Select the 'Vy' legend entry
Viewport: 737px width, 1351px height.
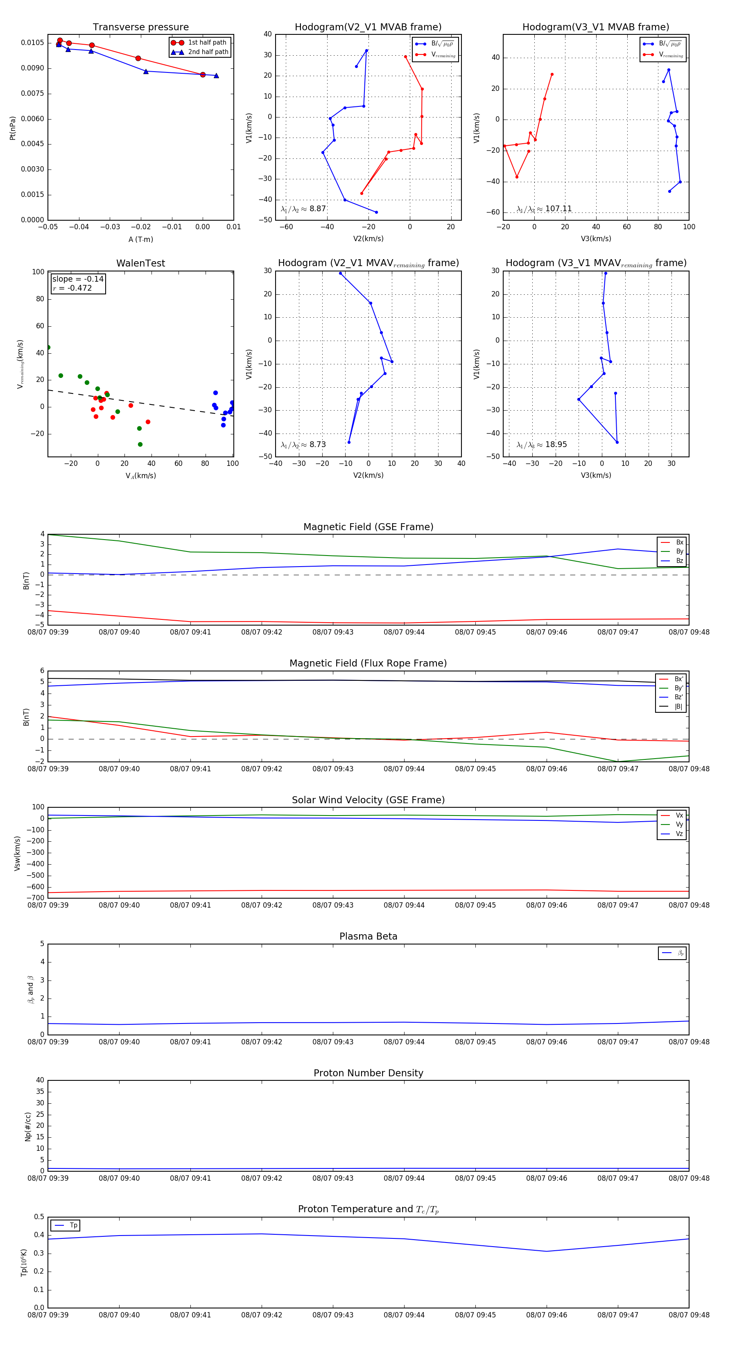click(x=672, y=825)
